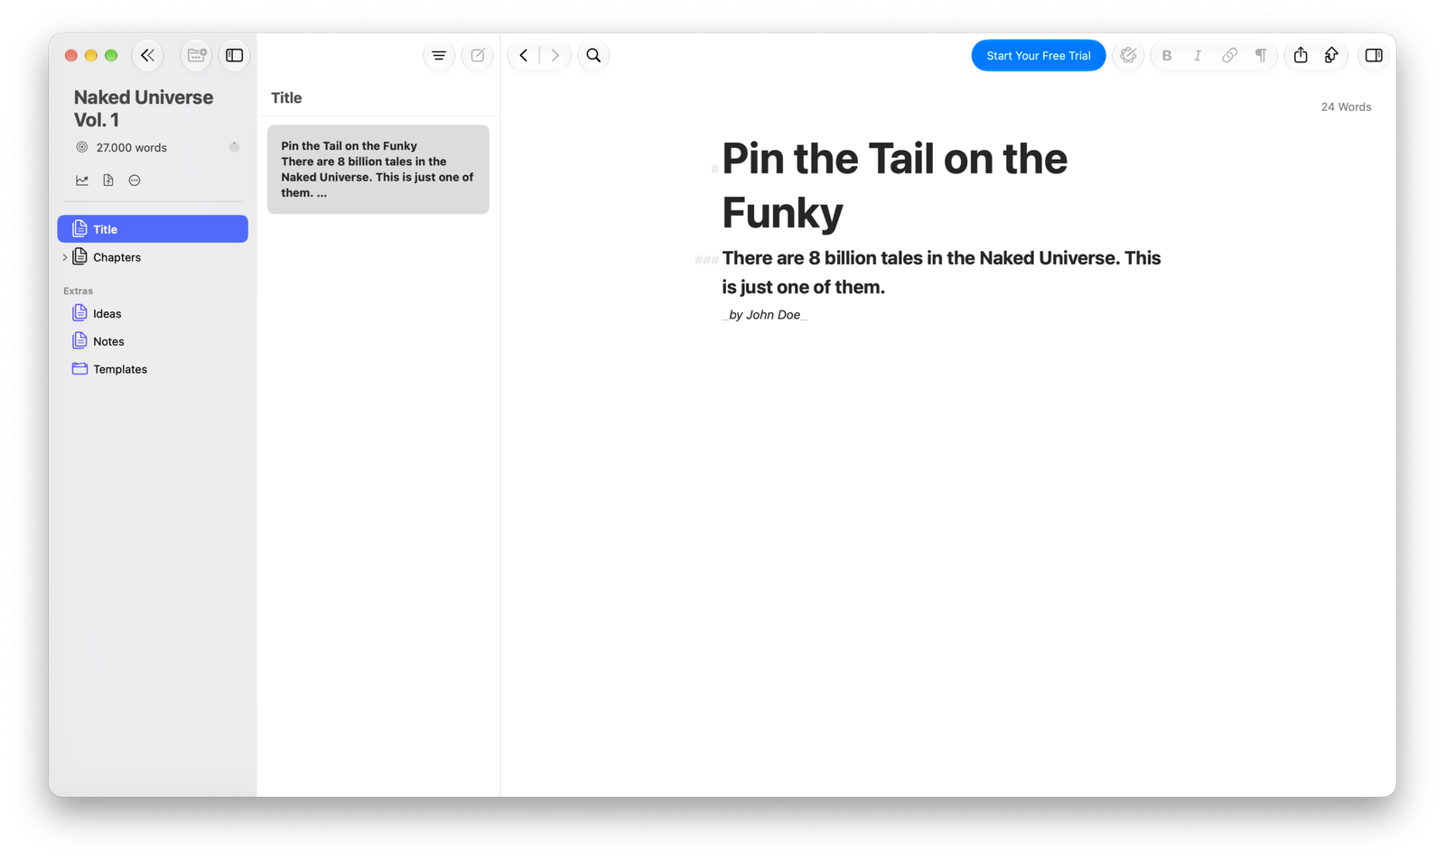Select the Title group in sidebar

[153, 229]
